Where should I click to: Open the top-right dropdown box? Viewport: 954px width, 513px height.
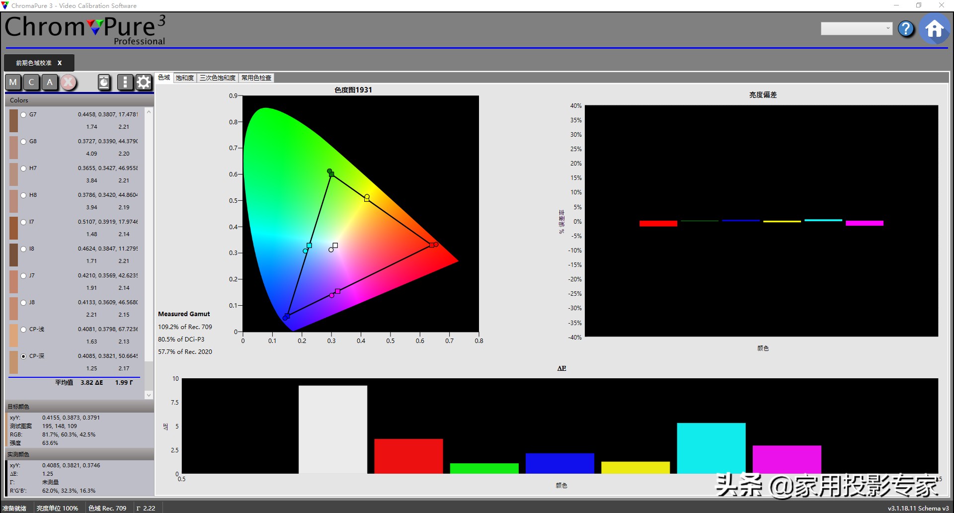(856, 28)
